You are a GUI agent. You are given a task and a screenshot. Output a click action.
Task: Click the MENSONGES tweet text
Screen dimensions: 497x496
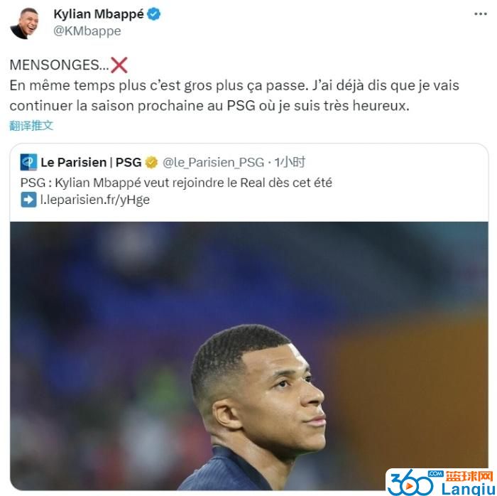tap(59, 65)
